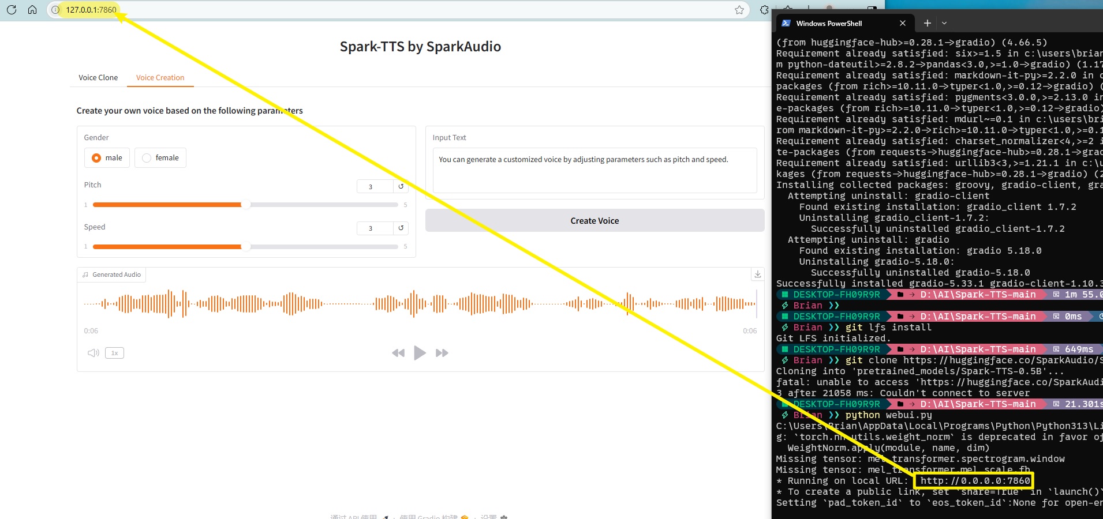This screenshot has height=519, width=1103.
Task: Click the Spark-TTS by SparkAudio heading
Action: [x=420, y=47]
